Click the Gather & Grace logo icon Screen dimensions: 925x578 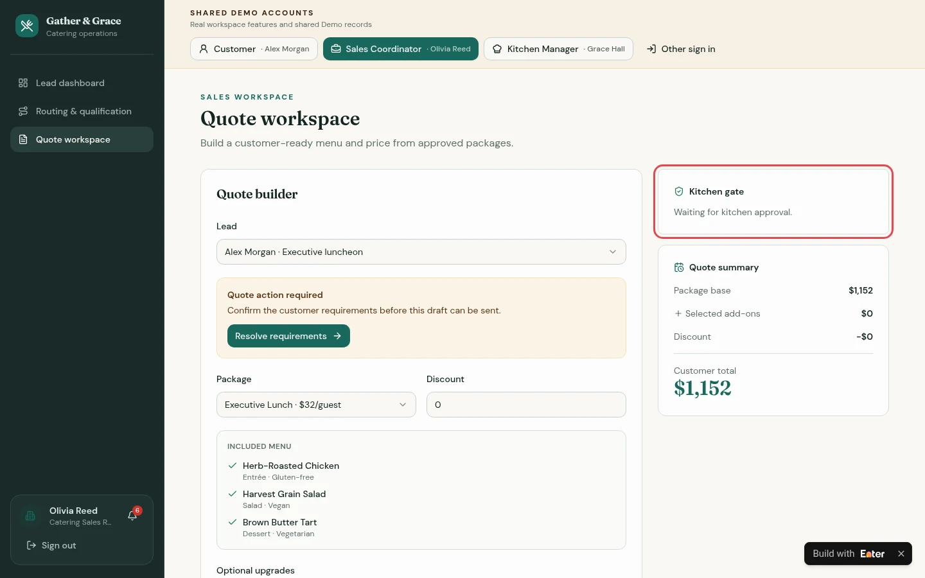tap(27, 26)
